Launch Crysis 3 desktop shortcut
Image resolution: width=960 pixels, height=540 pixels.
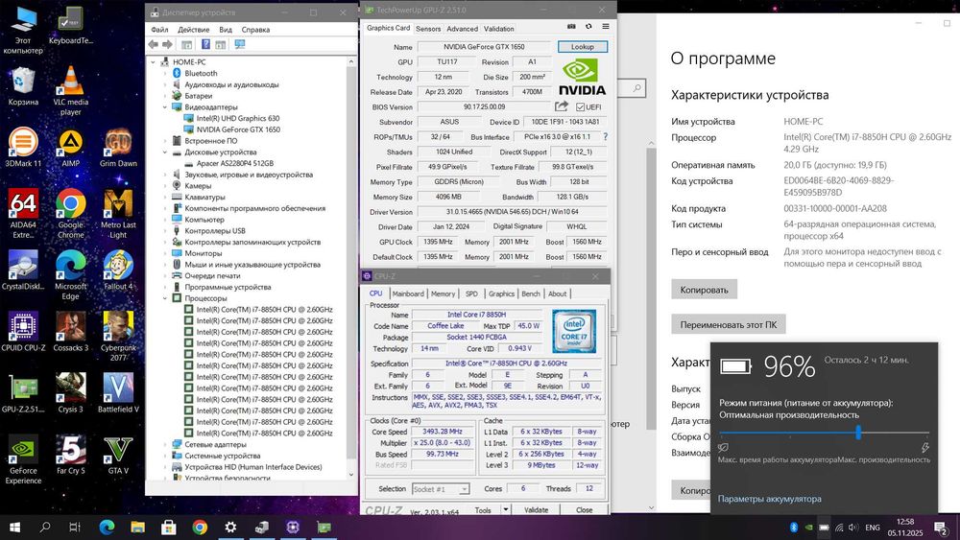click(x=70, y=393)
